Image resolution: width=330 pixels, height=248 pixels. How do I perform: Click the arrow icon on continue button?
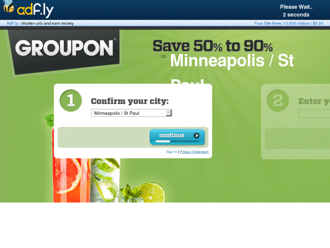(x=197, y=136)
